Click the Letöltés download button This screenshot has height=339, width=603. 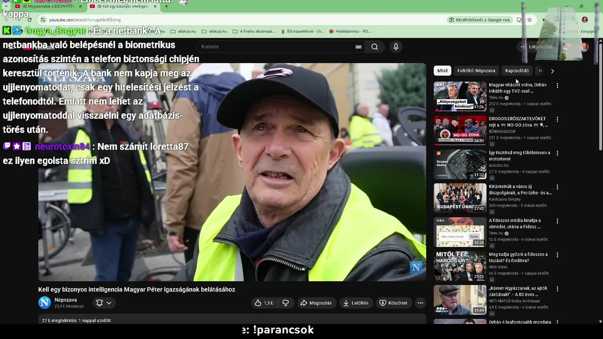356,303
